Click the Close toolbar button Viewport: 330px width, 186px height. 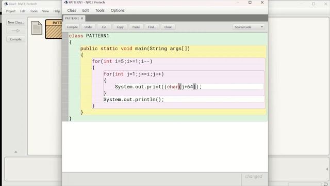pyautogui.click(x=168, y=27)
